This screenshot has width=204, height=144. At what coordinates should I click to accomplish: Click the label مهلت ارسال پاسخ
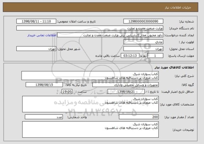(x=181, y=56)
